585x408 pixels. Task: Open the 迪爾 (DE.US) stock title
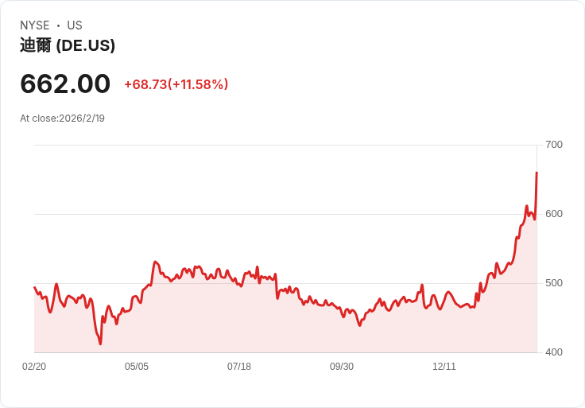pos(68,45)
